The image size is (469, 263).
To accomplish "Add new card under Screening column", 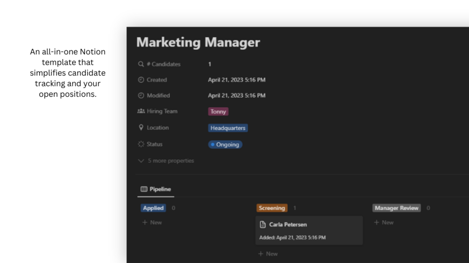I will (x=268, y=254).
